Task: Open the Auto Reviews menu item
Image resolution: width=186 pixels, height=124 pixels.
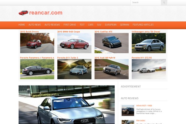Action: 52,25
